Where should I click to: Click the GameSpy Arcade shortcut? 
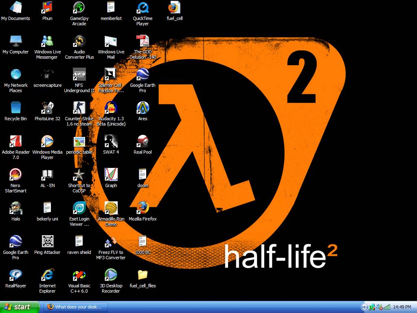click(79, 8)
